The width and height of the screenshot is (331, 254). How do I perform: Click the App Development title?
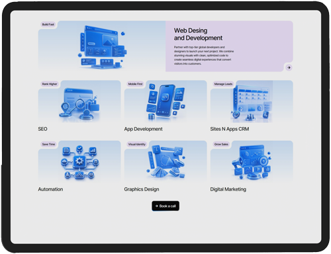pos(143,129)
